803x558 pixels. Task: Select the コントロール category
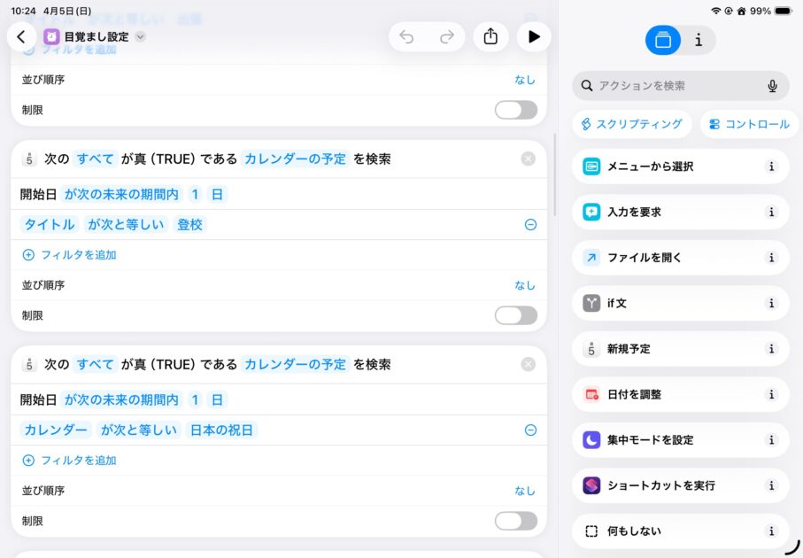click(x=749, y=124)
